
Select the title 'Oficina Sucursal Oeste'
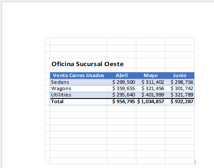[x=87, y=64]
